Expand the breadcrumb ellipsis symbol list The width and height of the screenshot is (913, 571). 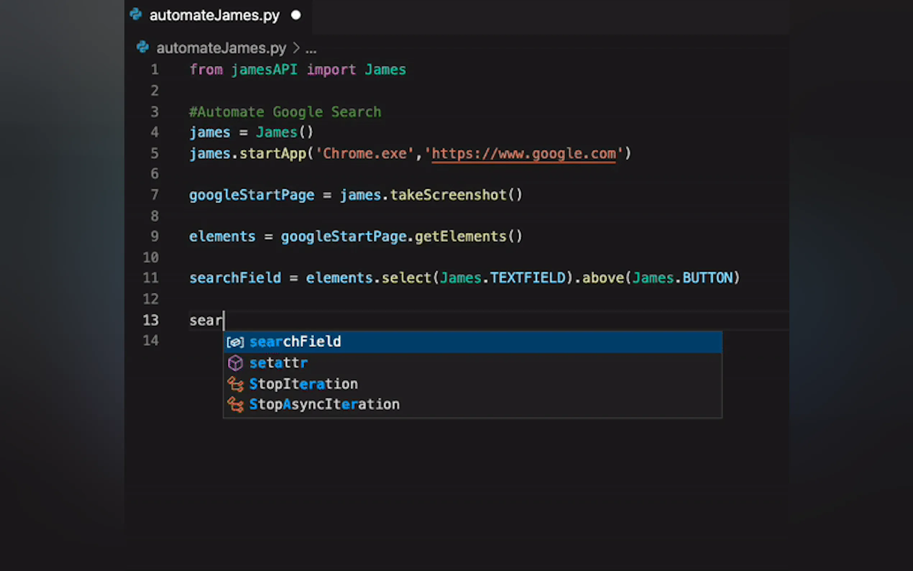click(x=311, y=49)
